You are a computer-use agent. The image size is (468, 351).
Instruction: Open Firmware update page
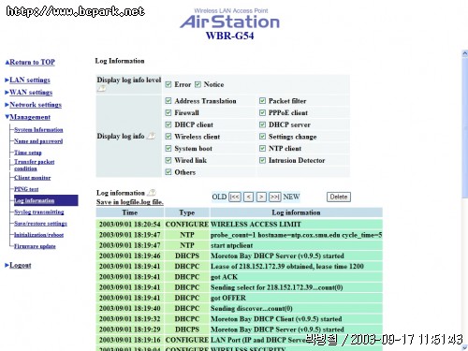pyautogui.click(x=35, y=246)
